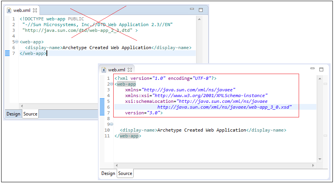
Task: Switch to Source tab in top editor
Action: [30, 114]
